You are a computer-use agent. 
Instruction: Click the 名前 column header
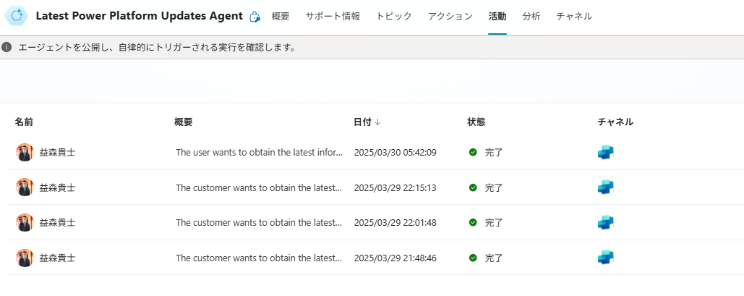click(24, 122)
